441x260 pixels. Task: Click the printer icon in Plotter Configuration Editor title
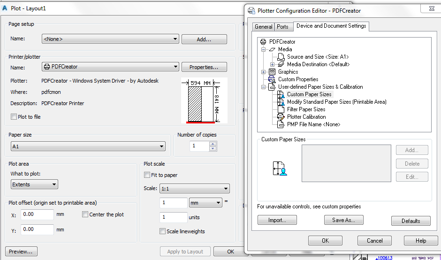[251, 11]
